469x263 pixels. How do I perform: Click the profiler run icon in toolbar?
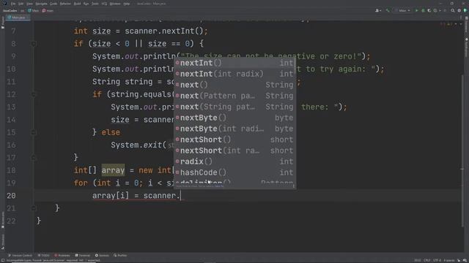tap(436, 10)
